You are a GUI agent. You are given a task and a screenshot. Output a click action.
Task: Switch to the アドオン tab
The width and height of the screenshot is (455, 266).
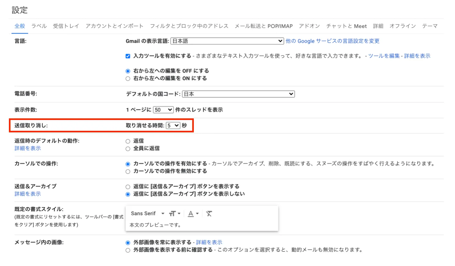point(309,26)
